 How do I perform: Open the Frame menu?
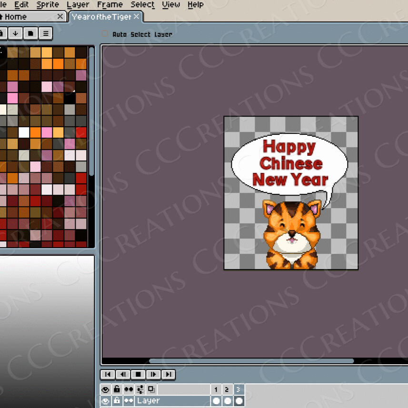pyautogui.click(x=109, y=5)
